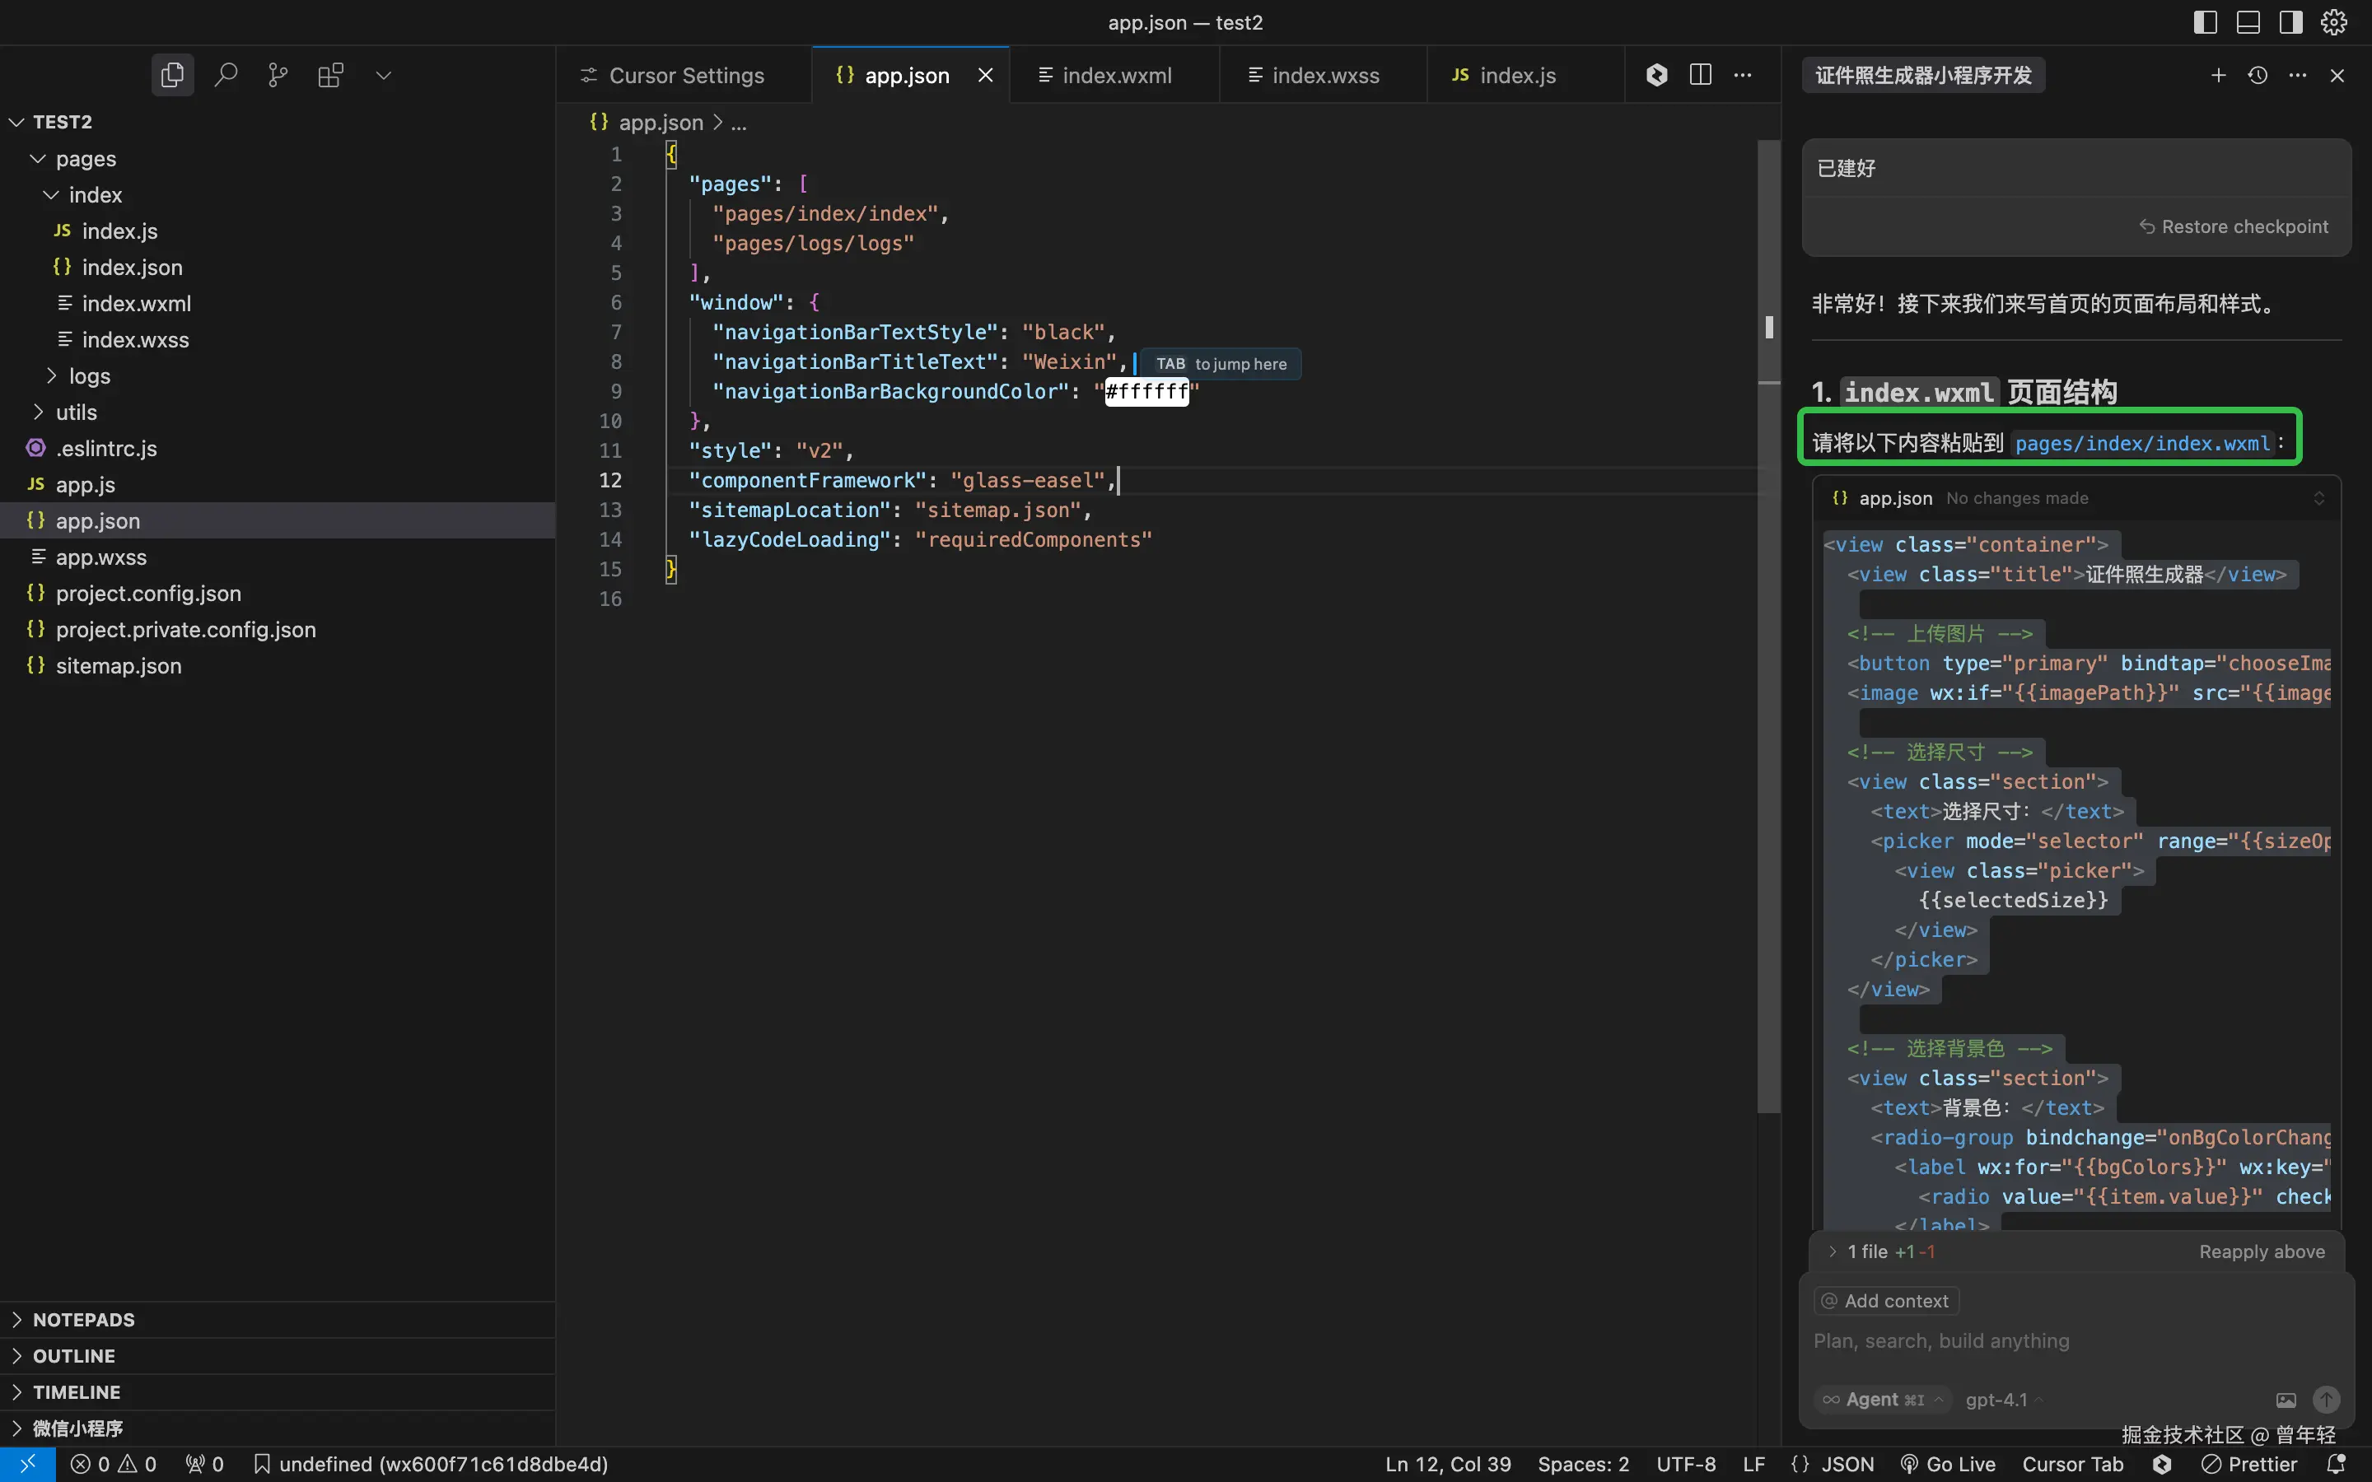Switch to the Cursor Settings tab

(685, 76)
